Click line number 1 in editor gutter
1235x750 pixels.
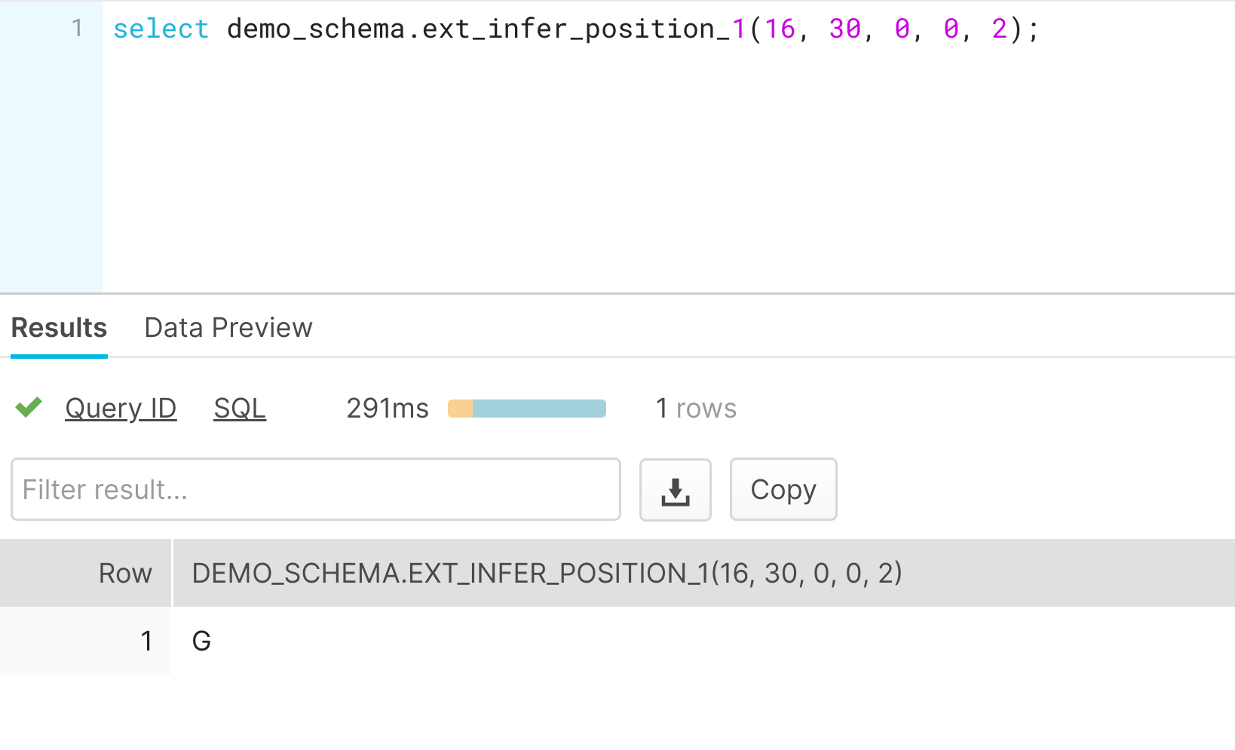point(77,29)
